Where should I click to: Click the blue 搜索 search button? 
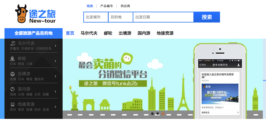pos(207,17)
